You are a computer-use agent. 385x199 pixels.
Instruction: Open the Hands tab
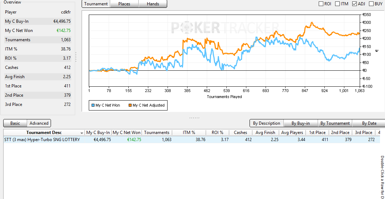[x=153, y=4]
